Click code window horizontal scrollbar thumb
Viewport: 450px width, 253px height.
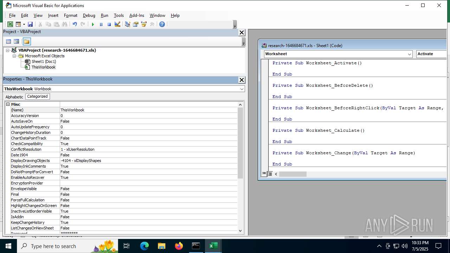293,174
